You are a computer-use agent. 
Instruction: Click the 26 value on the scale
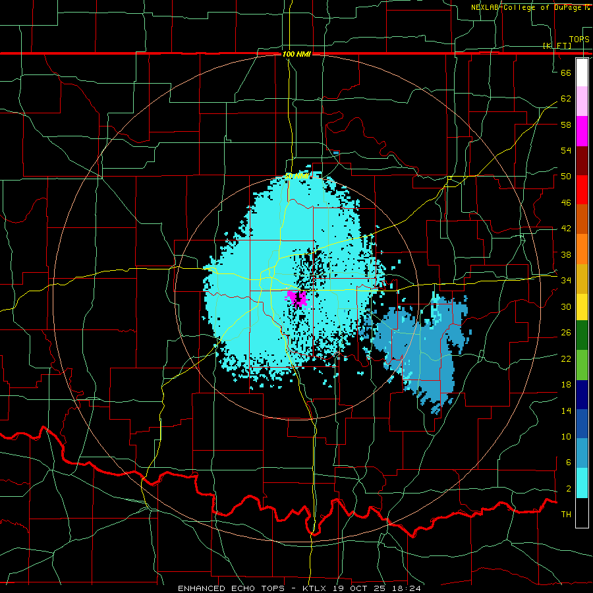[x=566, y=333]
